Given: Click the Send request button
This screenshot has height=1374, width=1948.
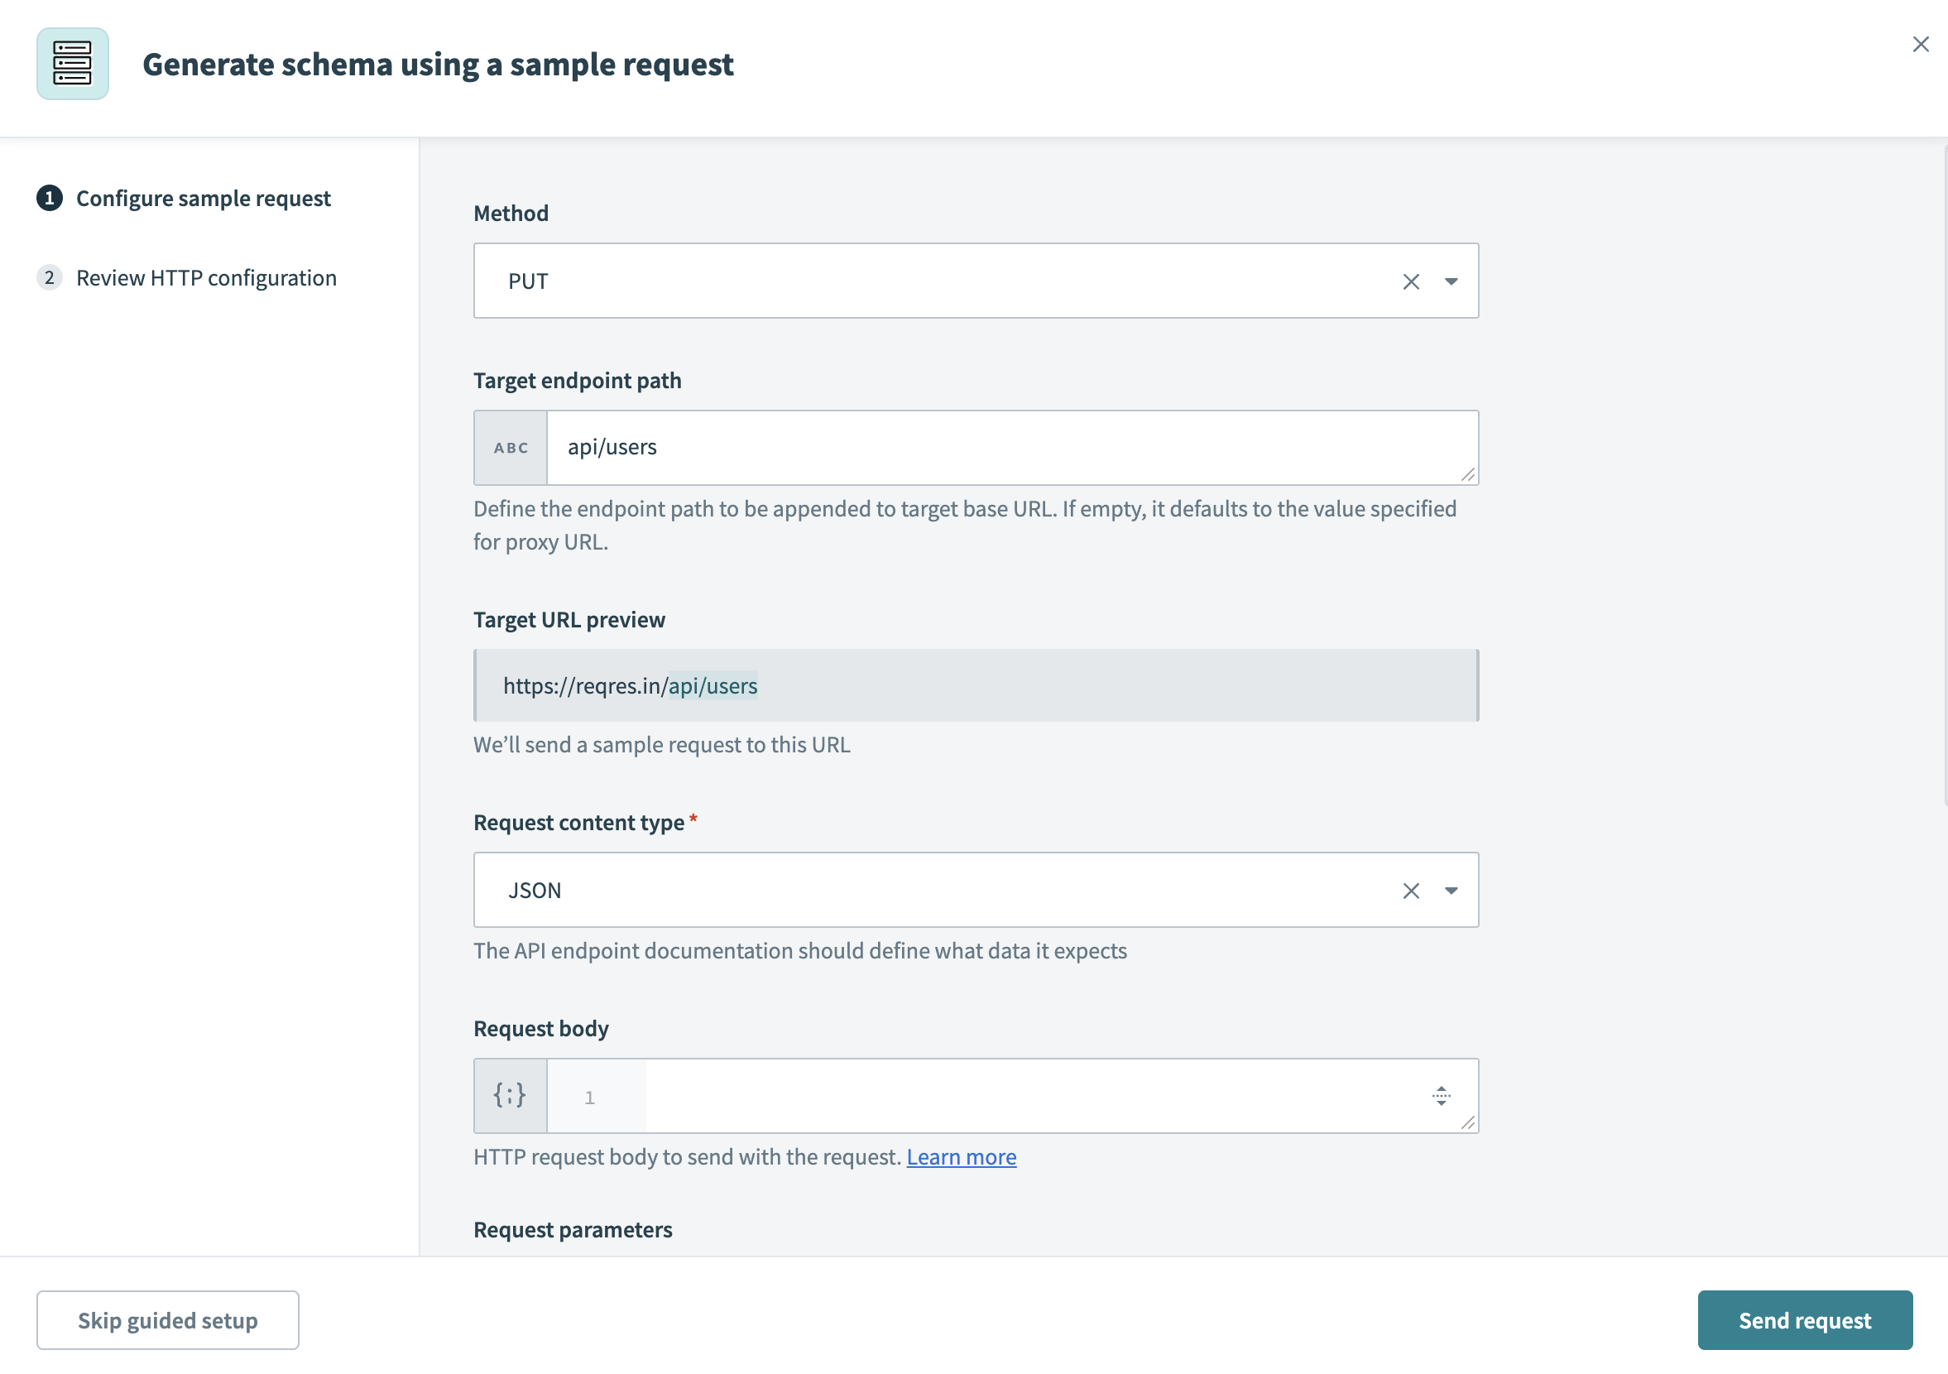Looking at the screenshot, I should tap(1804, 1319).
